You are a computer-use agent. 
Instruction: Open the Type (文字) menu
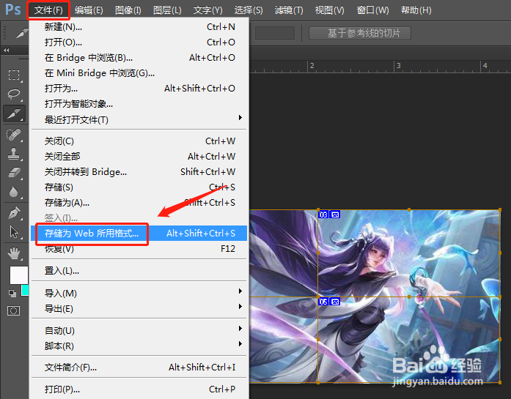click(208, 10)
